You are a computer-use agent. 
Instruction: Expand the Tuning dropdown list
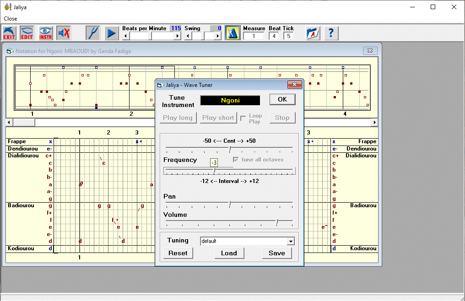[291, 242]
